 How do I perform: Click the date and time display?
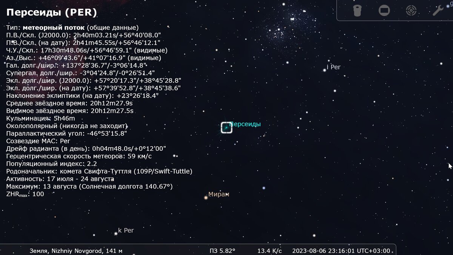pos(342,250)
